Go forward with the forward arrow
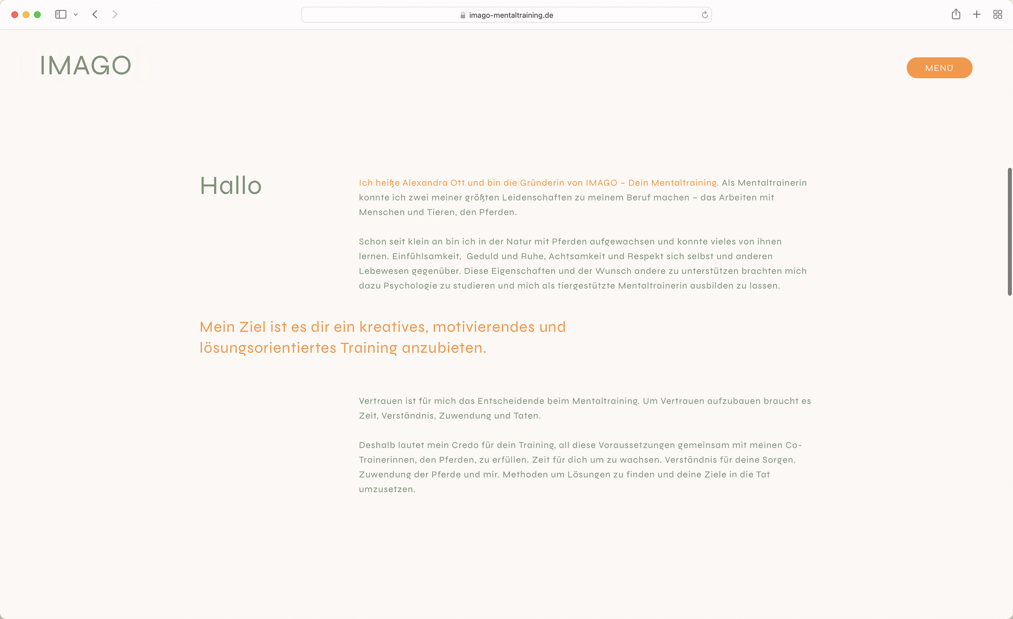The width and height of the screenshot is (1013, 619). point(115,15)
